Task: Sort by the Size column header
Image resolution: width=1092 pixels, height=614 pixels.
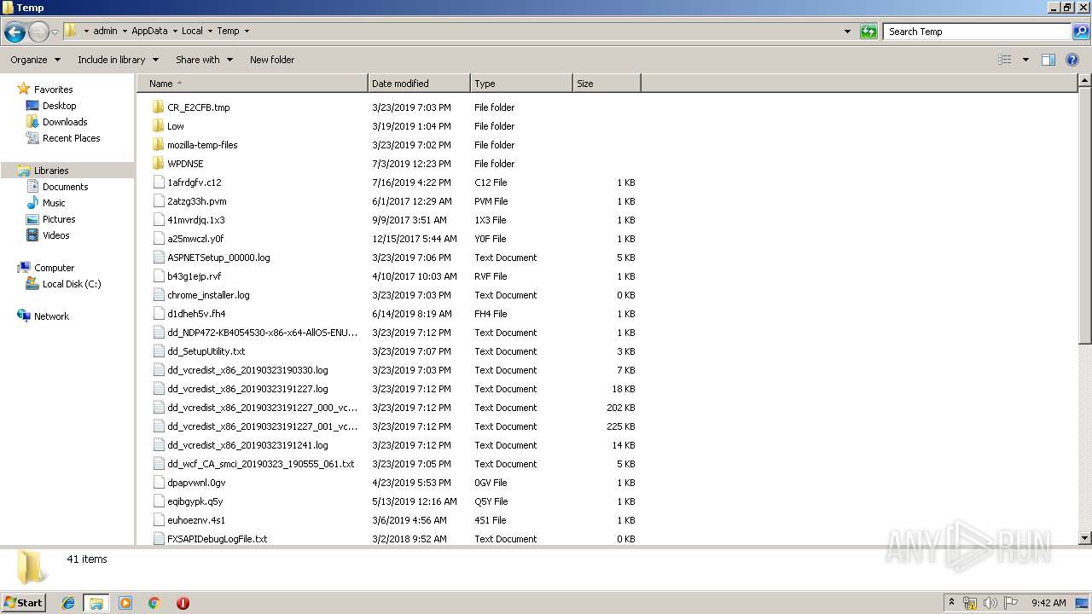Action: pos(607,84)
